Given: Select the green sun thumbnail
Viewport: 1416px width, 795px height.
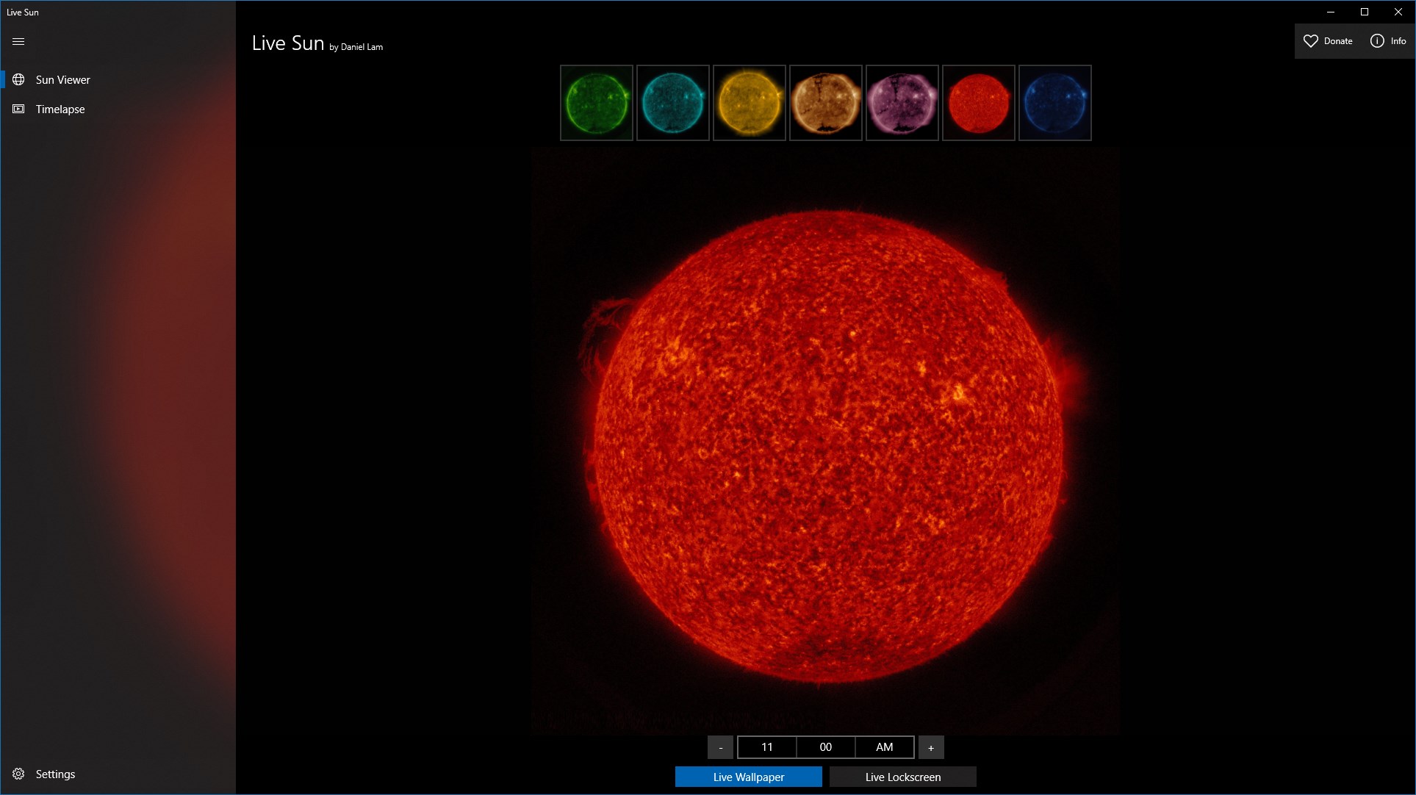Looking at the screenshot, I should coord(597,103).
